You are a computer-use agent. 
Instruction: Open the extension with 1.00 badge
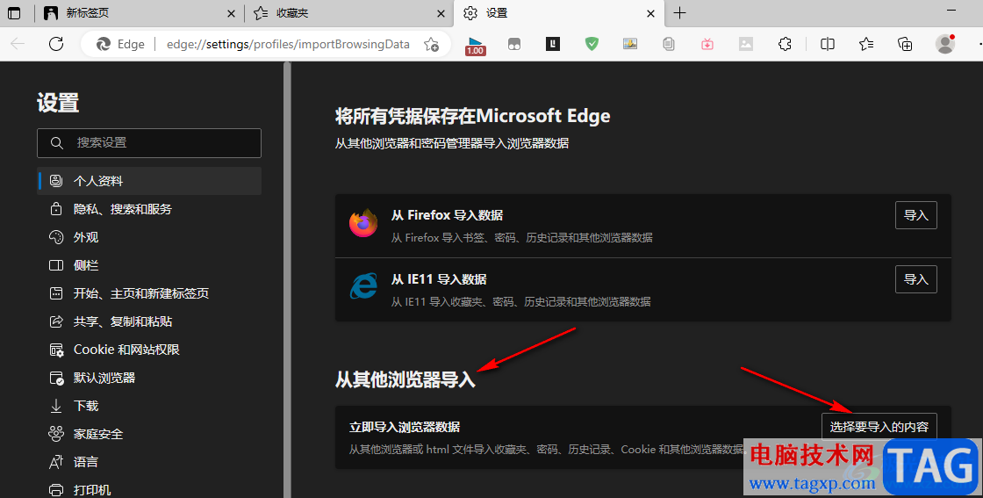[x=475, y=45]
